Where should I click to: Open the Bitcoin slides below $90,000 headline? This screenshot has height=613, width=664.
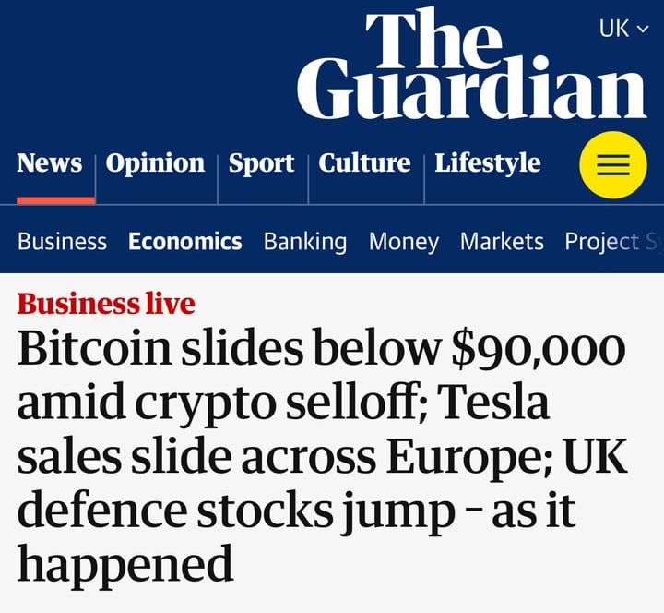(x=321, y=351)
